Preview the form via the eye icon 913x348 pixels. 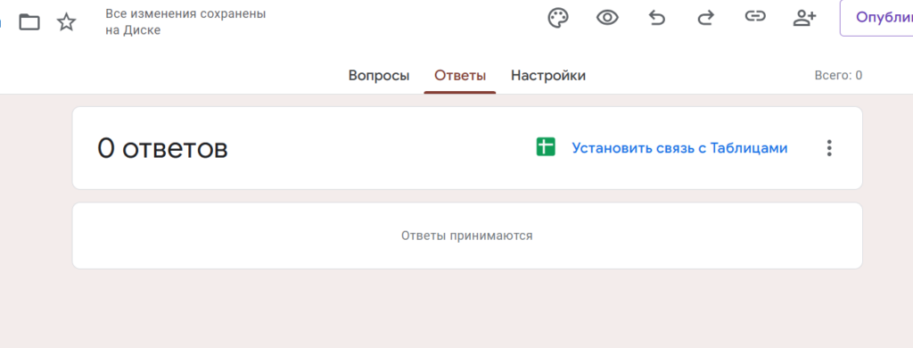[x=607, y=18]
